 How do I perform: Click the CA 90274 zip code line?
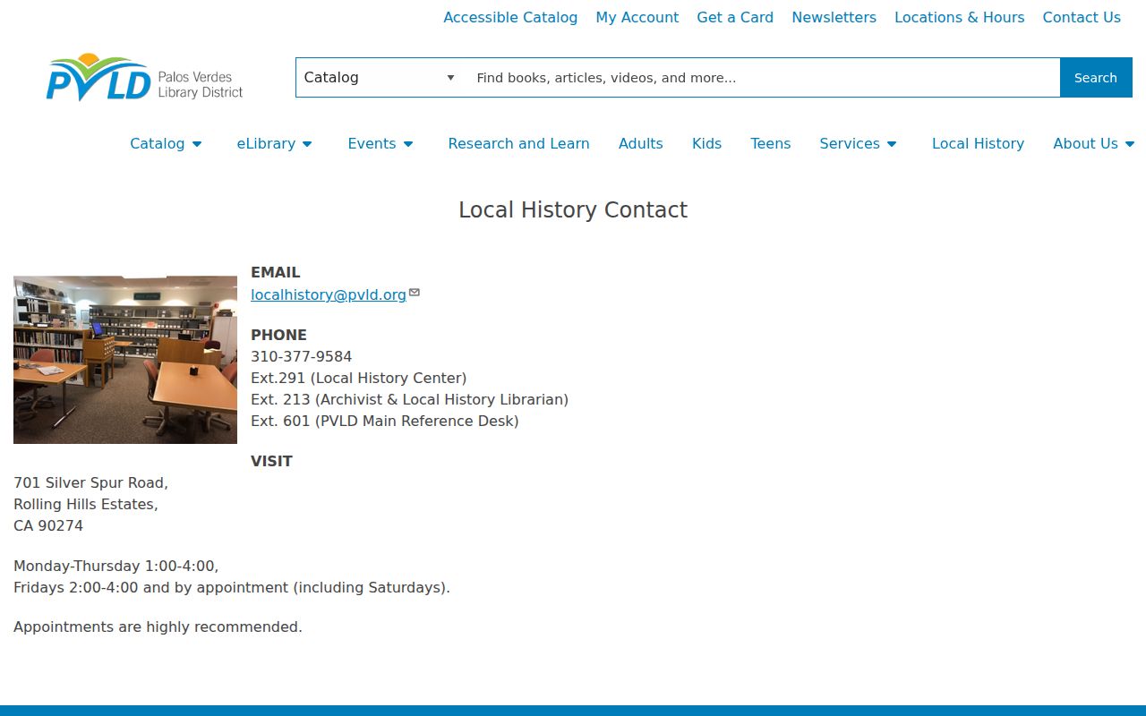48,525
